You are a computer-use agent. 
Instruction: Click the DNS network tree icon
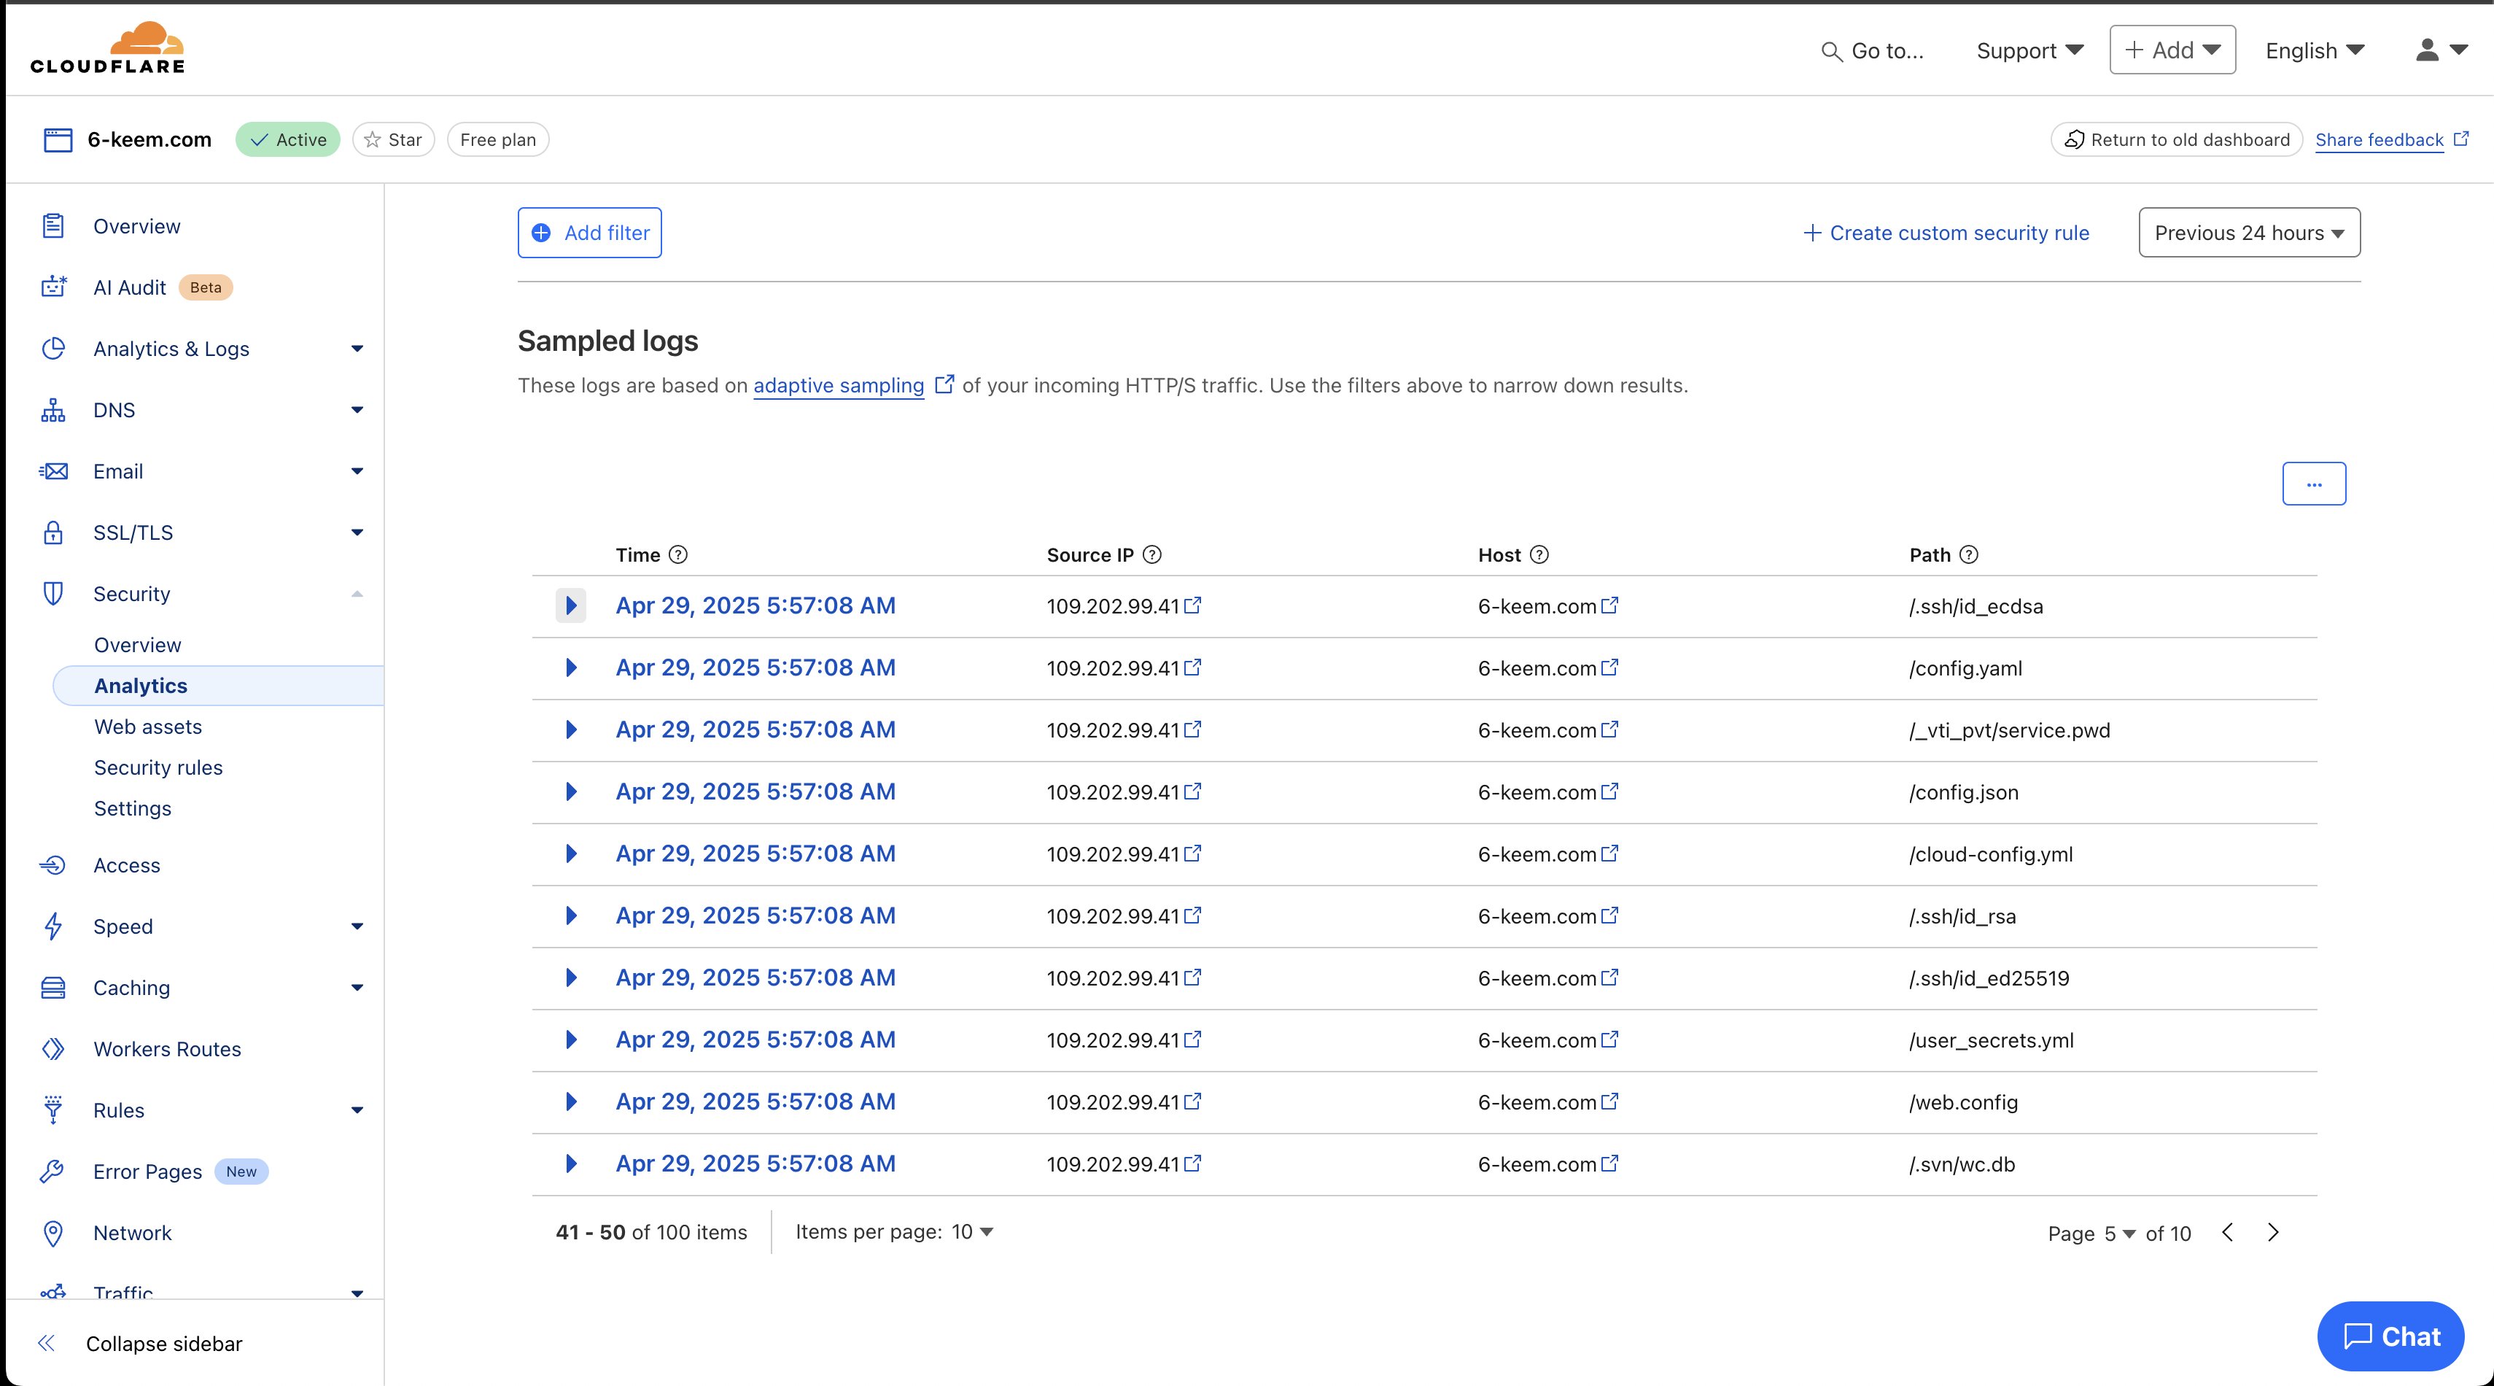pos(53,410)
